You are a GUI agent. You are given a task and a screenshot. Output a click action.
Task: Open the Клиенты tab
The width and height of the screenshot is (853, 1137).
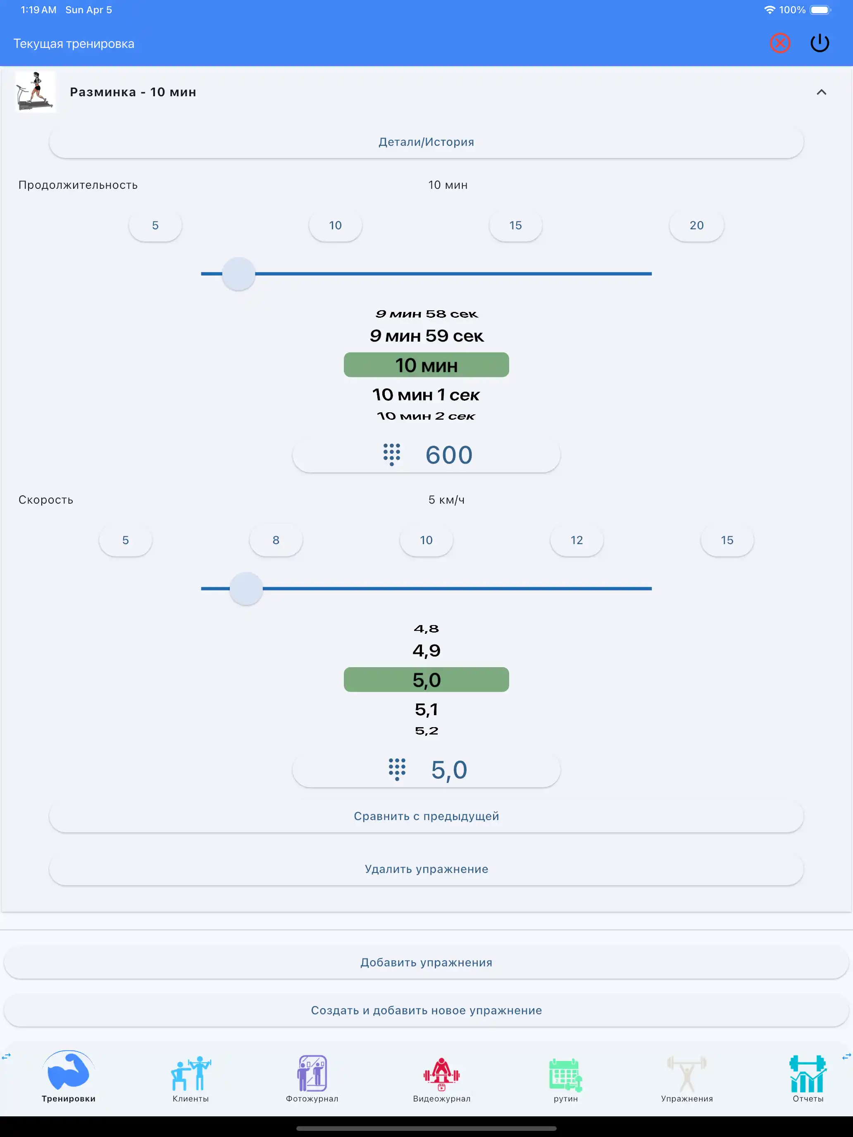point(190,1077)
